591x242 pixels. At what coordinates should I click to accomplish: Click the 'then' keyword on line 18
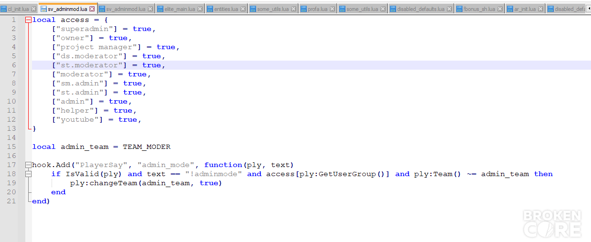pyautogui.click(x=543, y=174)
